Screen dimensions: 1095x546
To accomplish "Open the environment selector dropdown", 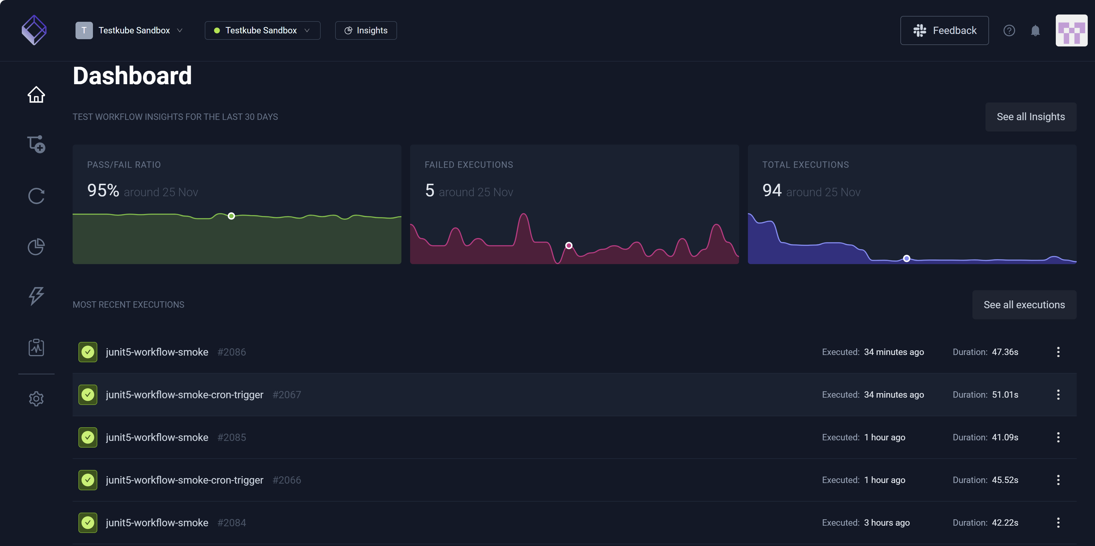I will (262, 30).
